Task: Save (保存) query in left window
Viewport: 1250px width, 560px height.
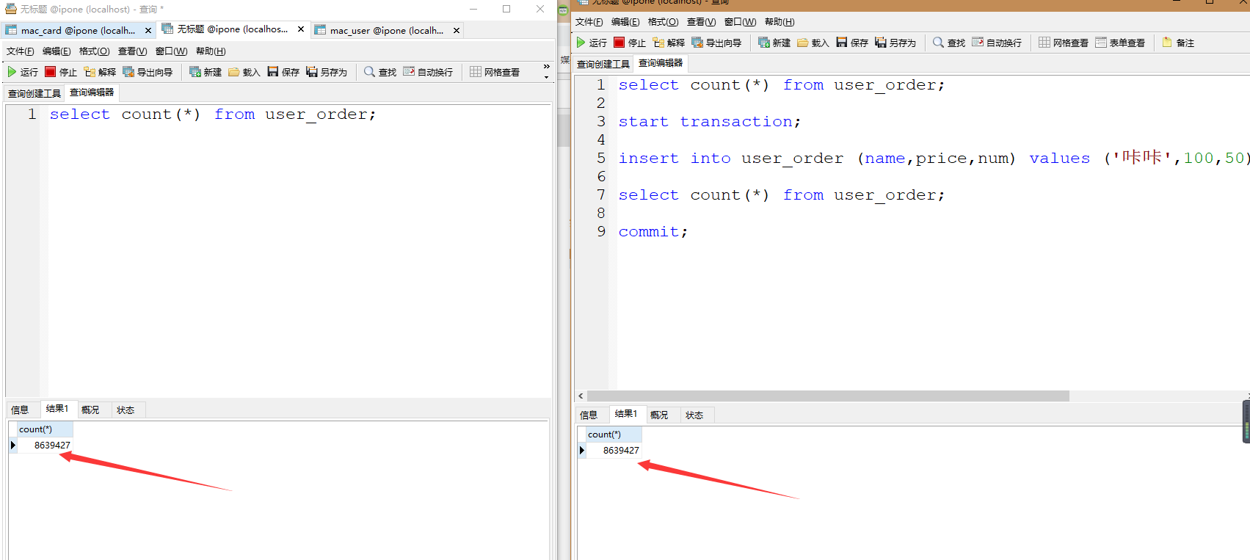Action: [283, 72]
